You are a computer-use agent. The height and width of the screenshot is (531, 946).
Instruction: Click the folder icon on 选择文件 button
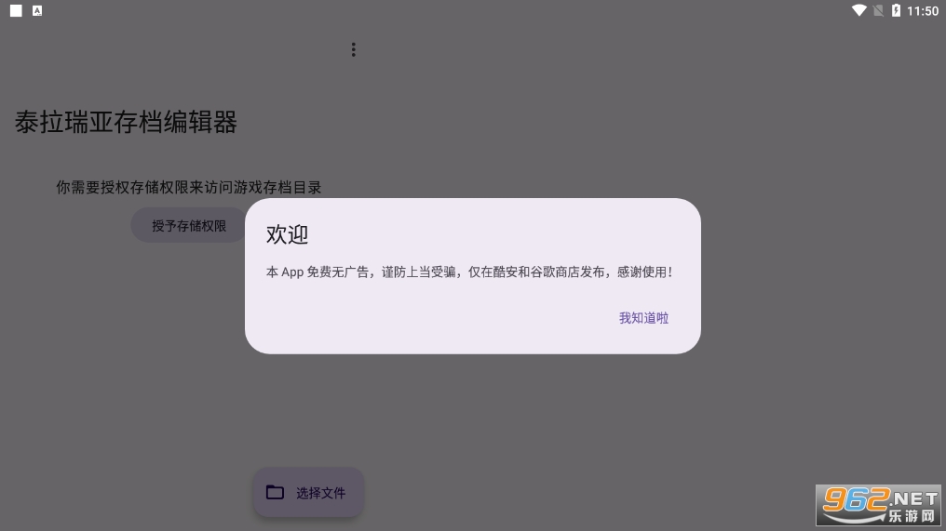[x=275, y=493]
